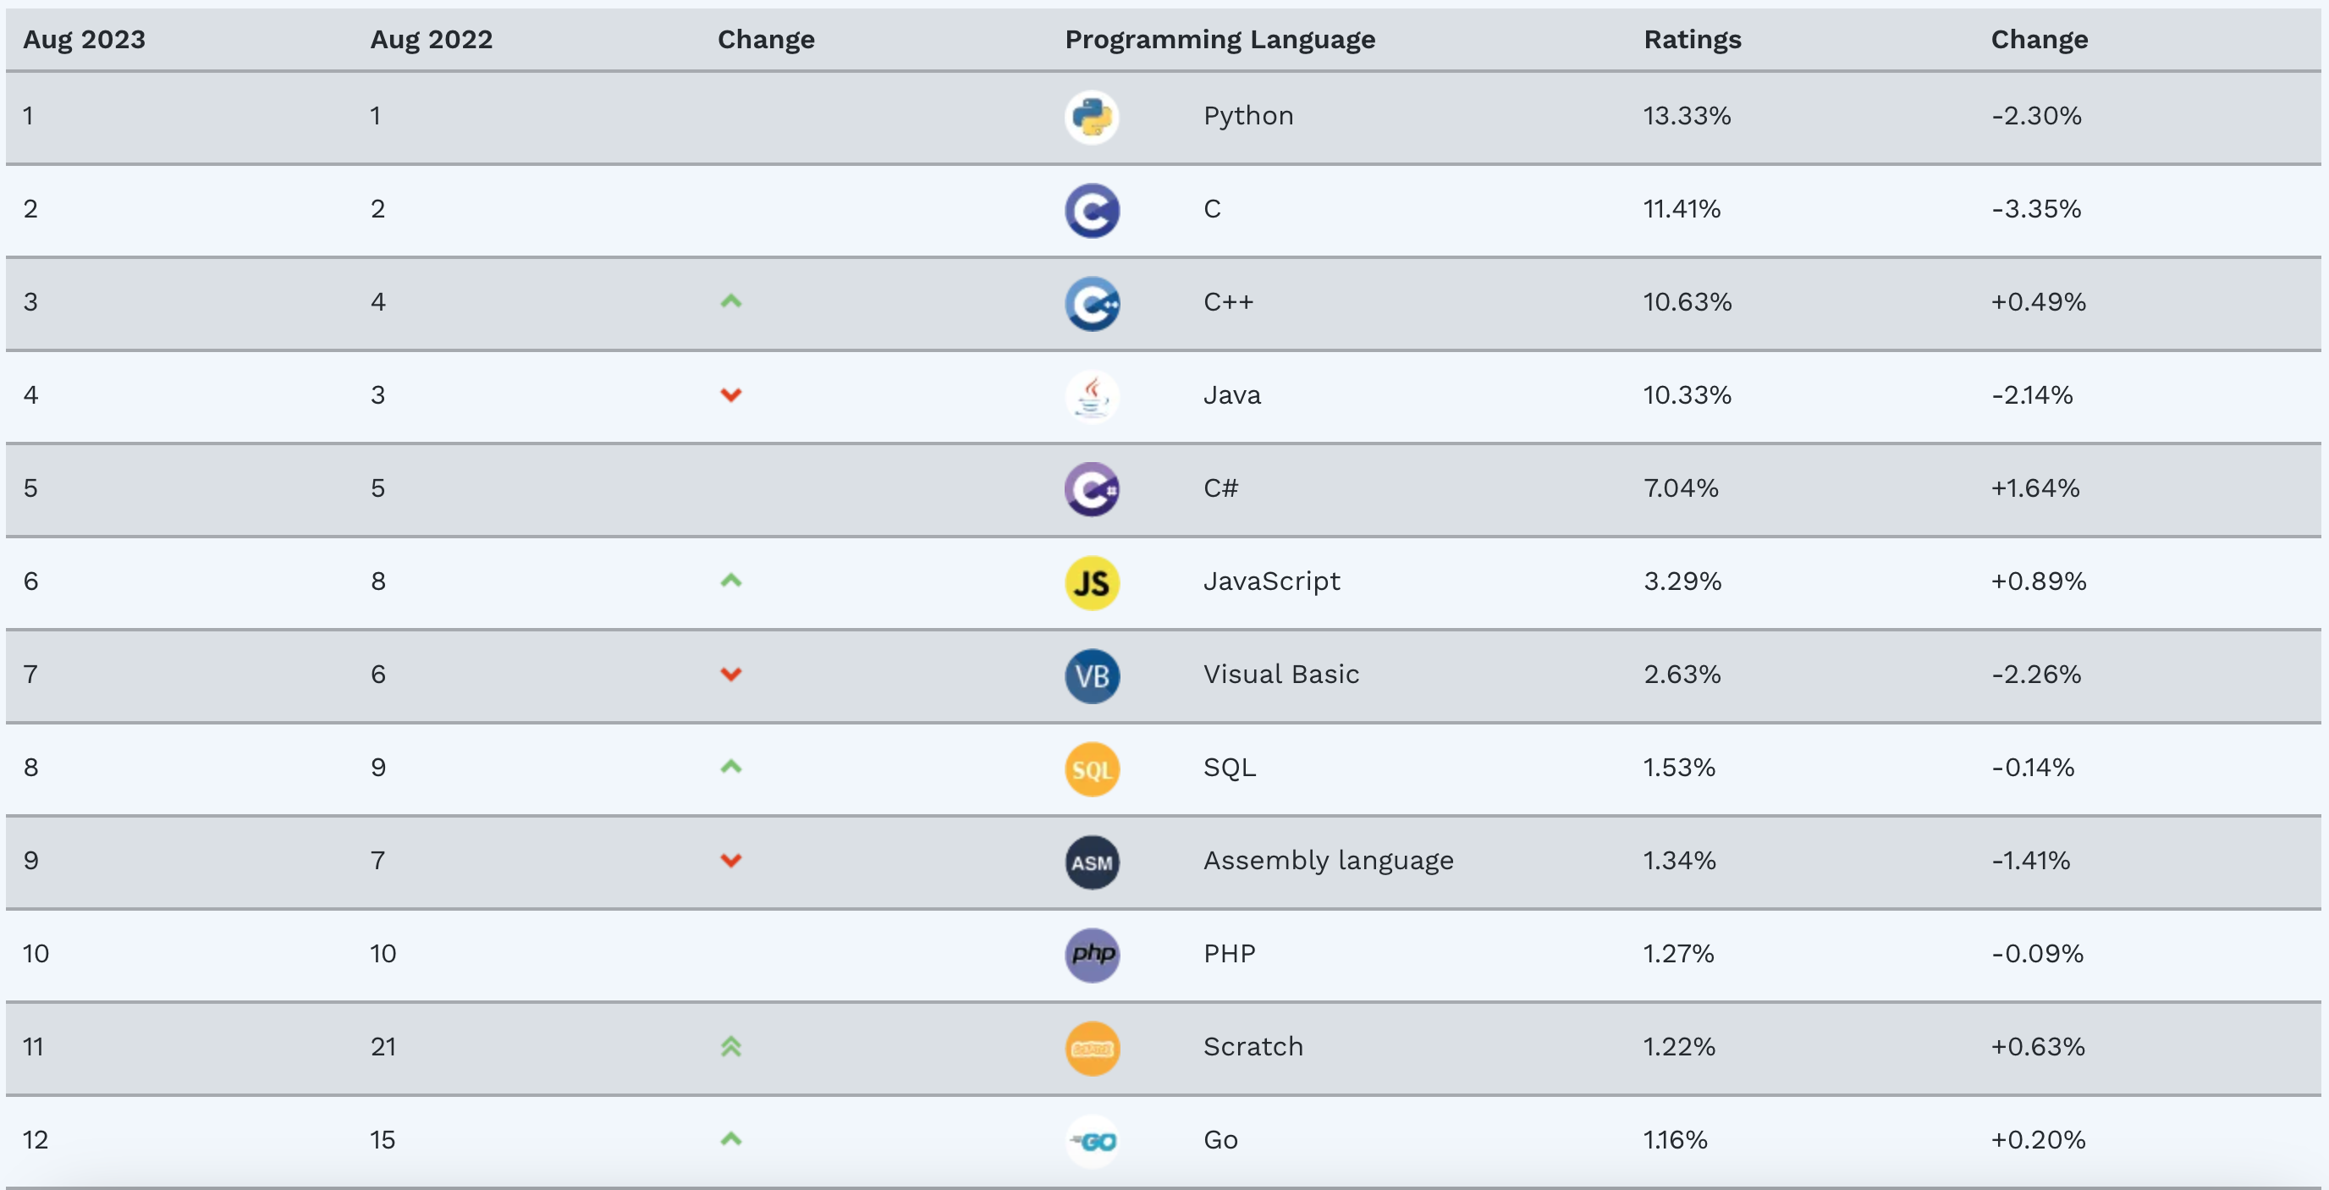This screenshot has width=2329, height=1190.
Task: Click the Ratings column header
Action: pos(1692,40)
